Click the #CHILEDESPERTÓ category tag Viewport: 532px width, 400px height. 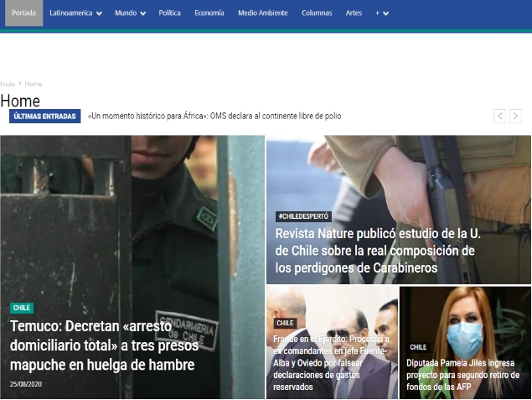pos(303,216)
